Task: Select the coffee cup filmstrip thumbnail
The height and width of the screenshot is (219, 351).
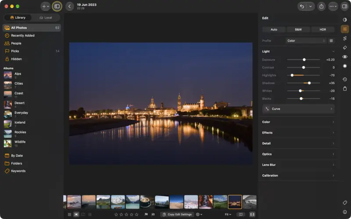Action: pyautogui.click(x=147, y=202)
